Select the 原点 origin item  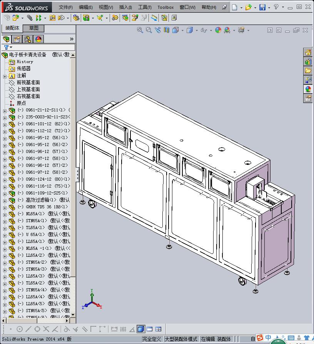21,103
